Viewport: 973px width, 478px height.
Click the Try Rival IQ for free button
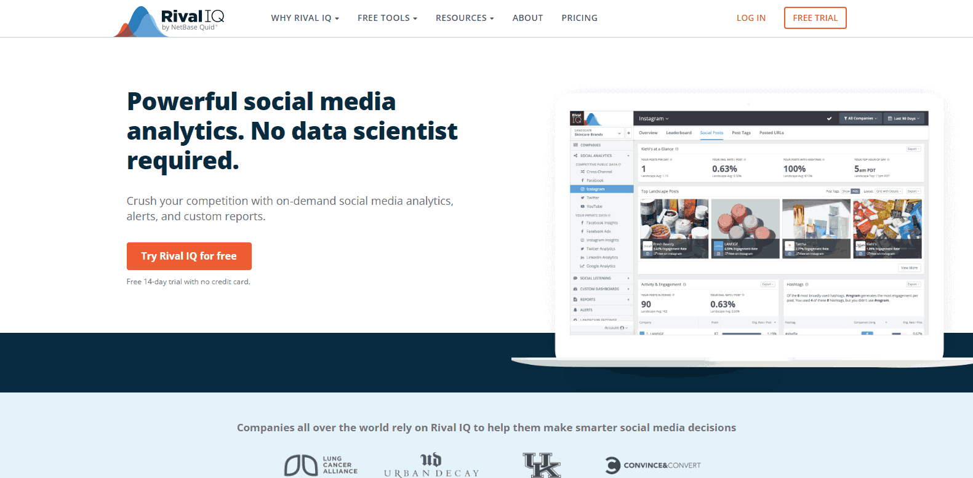(x=189, y=256)
